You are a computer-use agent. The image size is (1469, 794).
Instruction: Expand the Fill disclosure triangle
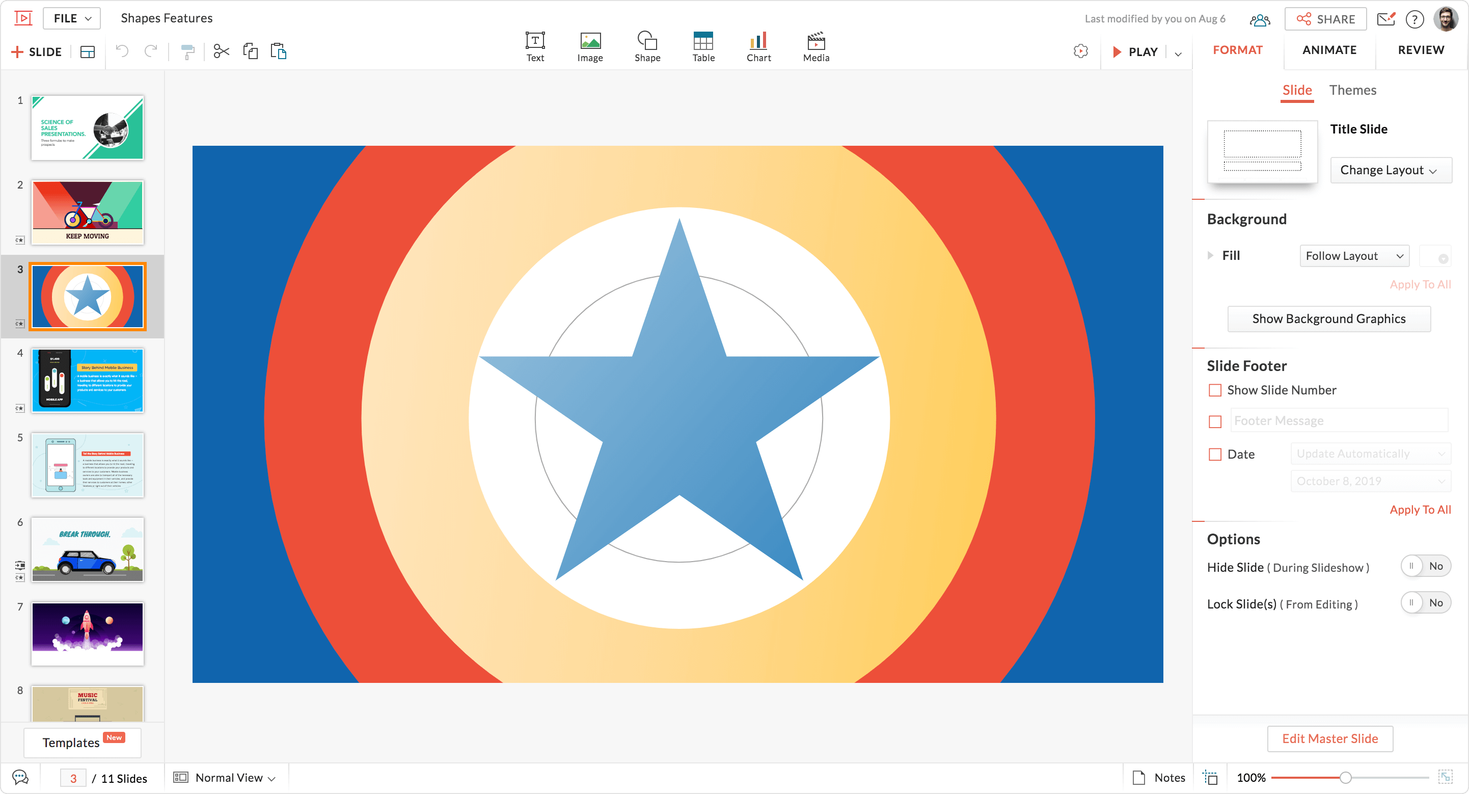click(x=1210, y=255)
